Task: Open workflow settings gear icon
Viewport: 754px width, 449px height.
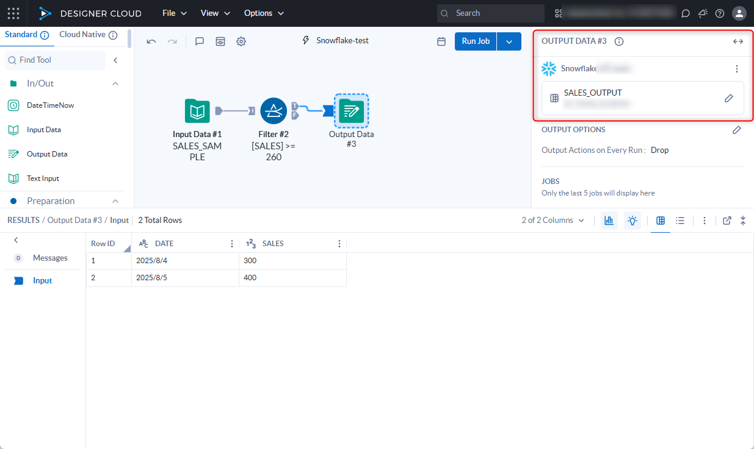Action: pos(241,41)
